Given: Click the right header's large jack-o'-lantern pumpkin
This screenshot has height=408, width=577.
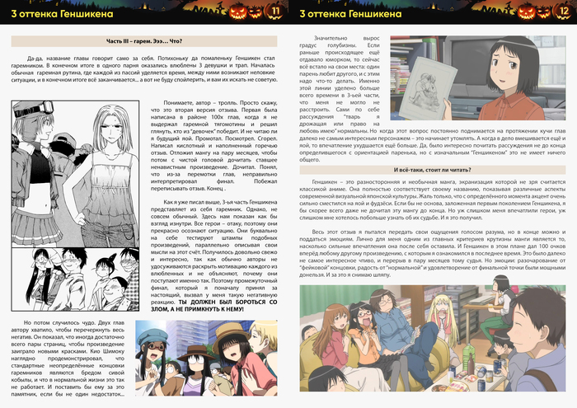Looking at the screenshot, I should (527, 12).
